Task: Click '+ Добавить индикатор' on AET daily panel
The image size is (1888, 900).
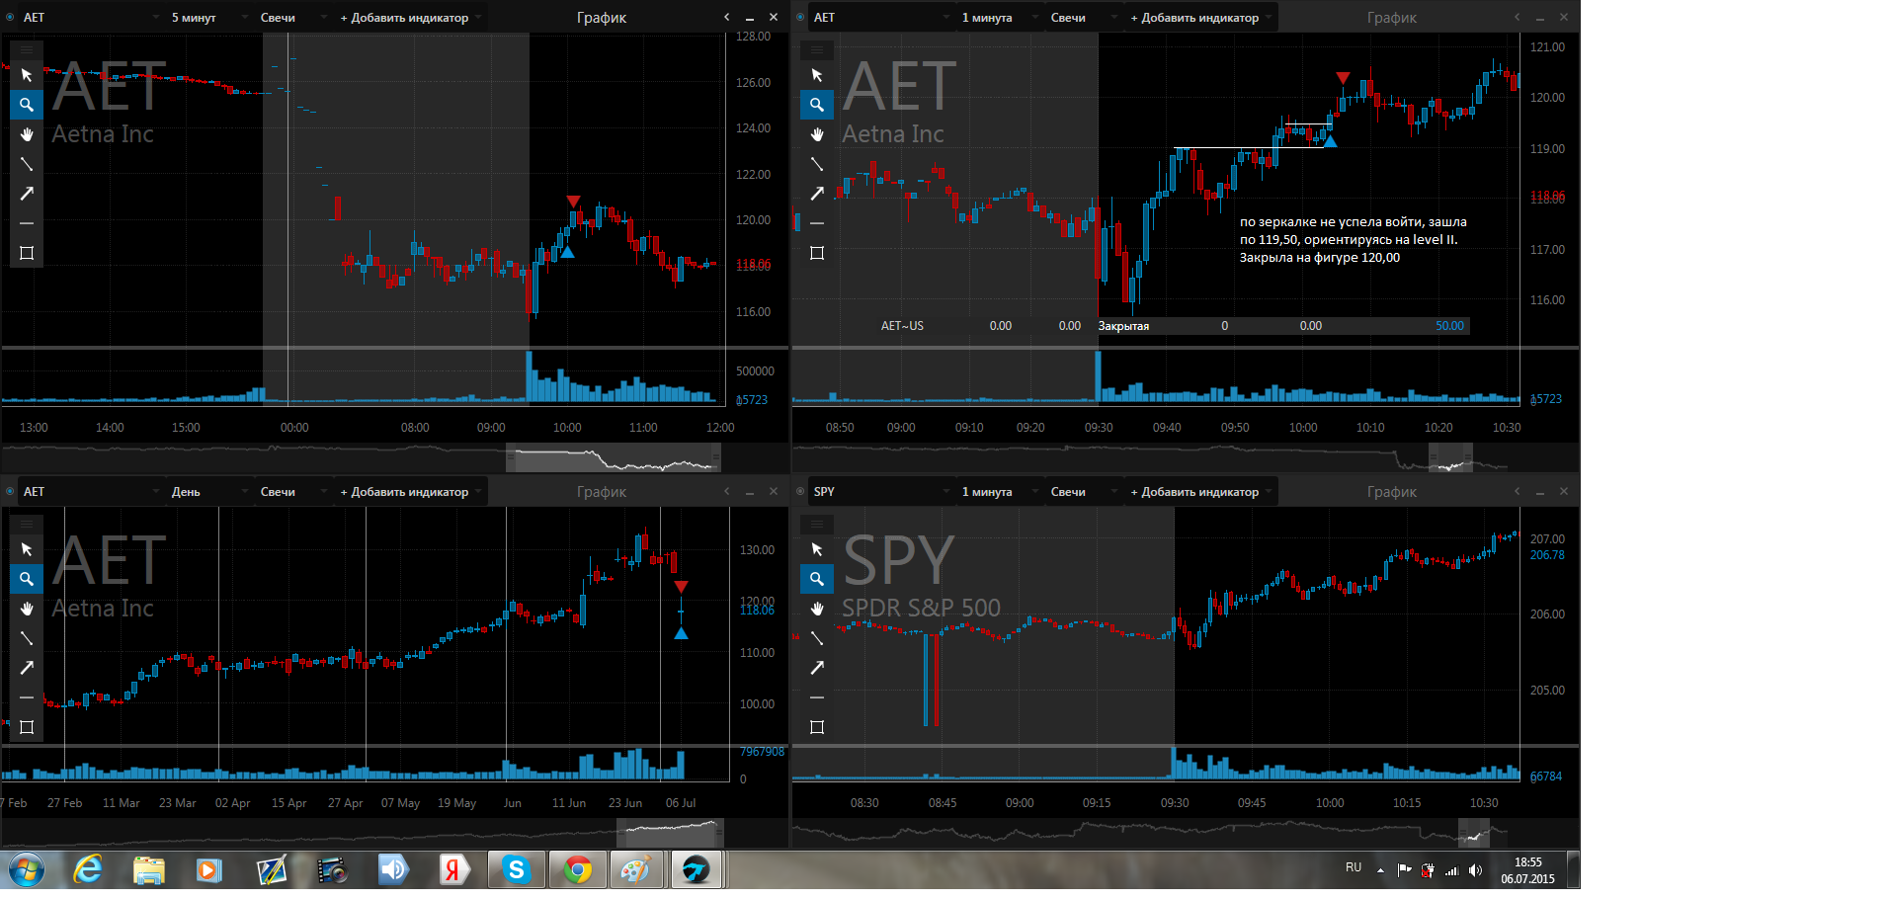Action: click(410, 491)
